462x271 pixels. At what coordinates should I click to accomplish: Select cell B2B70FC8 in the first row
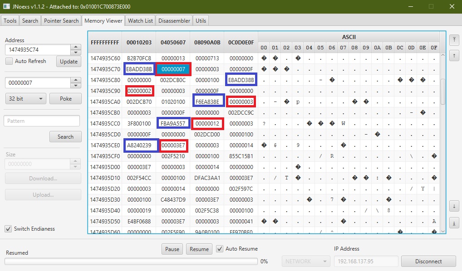[x=139, y=58]
